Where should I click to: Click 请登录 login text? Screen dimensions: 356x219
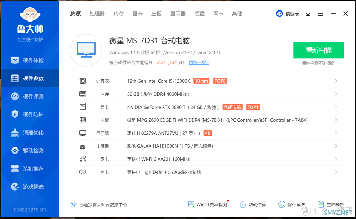click(x=292, y=14)
